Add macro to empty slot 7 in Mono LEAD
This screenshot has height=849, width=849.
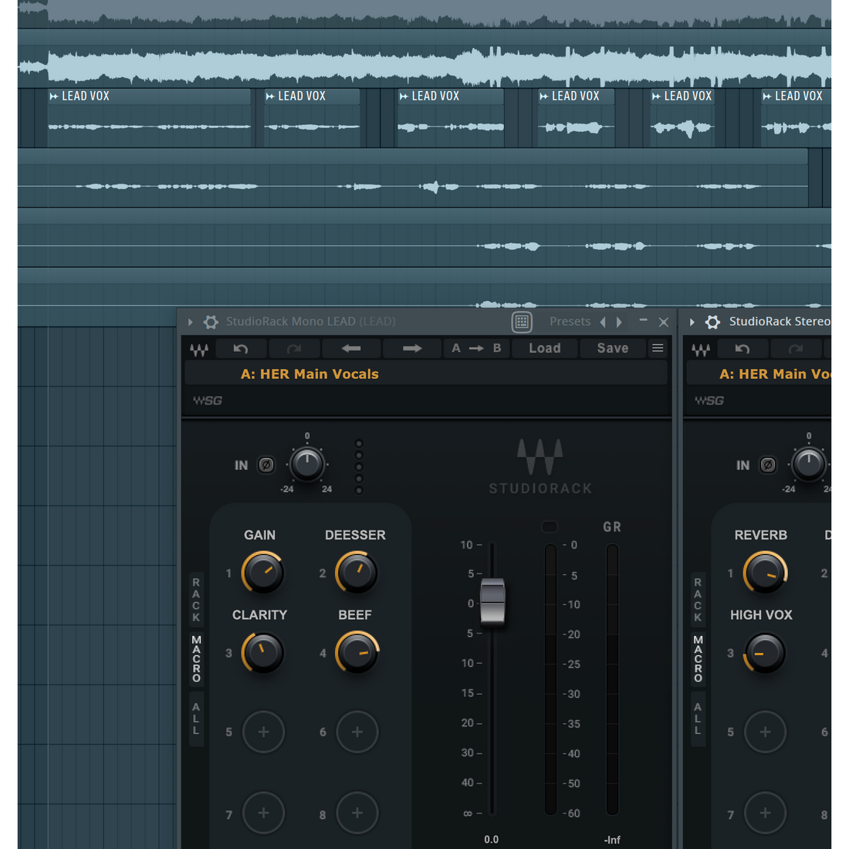tap(264, 813)
